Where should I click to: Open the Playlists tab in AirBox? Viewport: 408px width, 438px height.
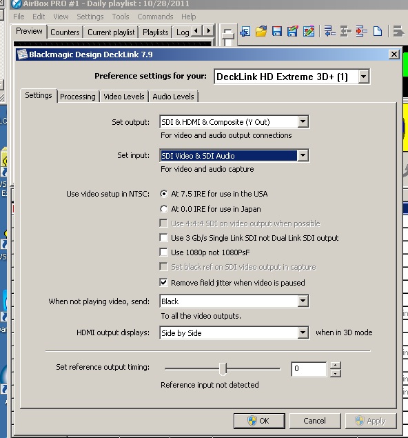(x=156, y=32)
